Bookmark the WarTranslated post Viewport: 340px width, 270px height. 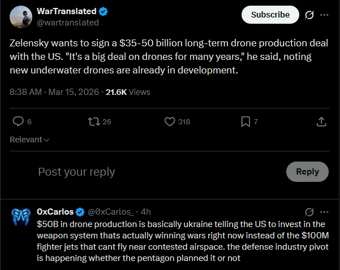[x=246, y=121]
